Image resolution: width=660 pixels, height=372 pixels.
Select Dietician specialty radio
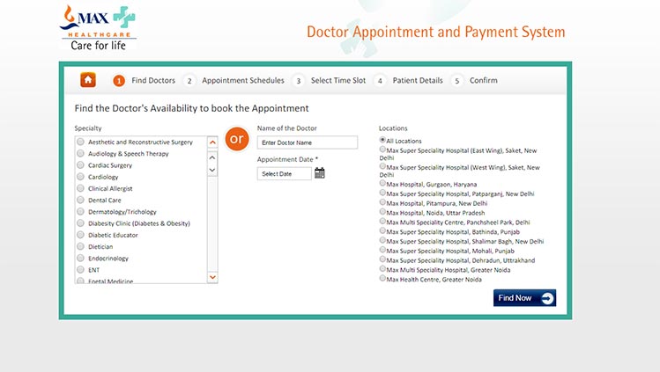click(x=80, y=246)
